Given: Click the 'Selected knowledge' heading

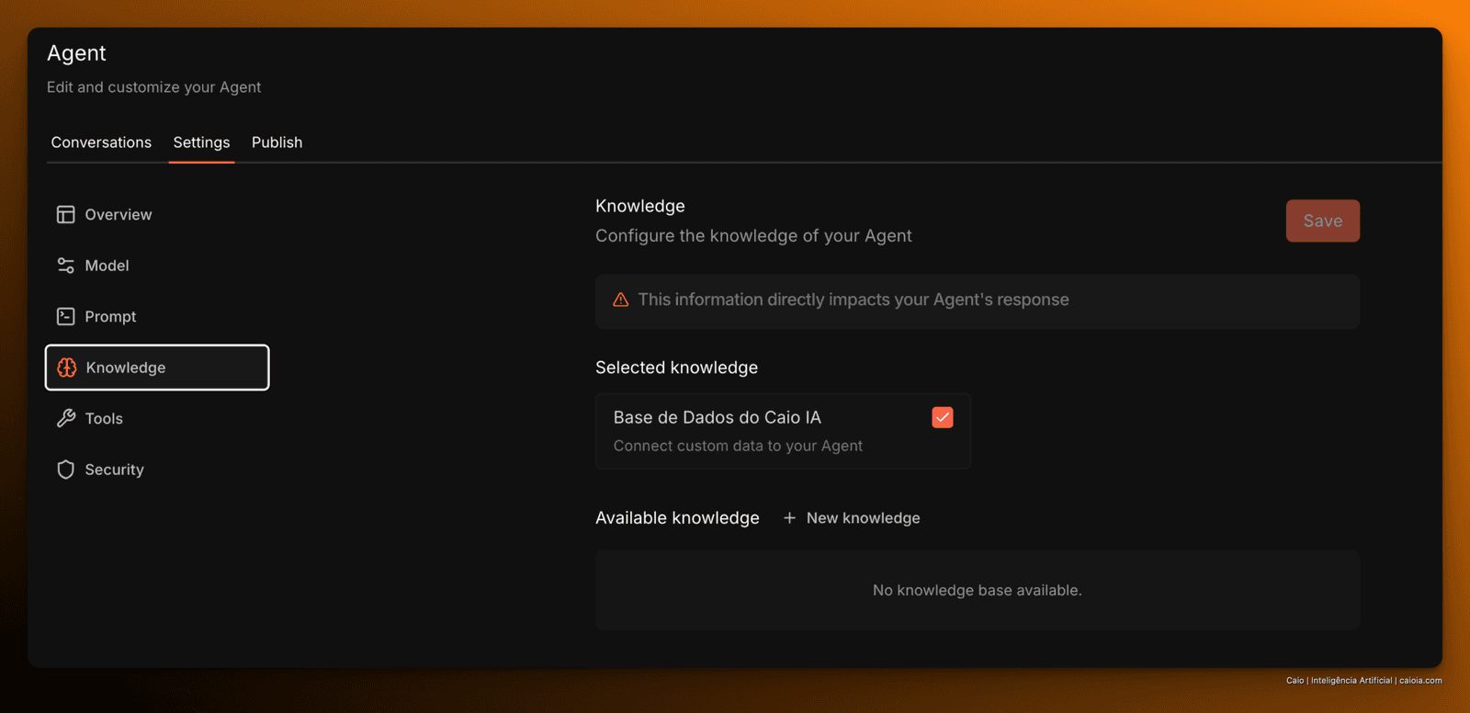Looking at the screenshot, I should pos(676,368).
